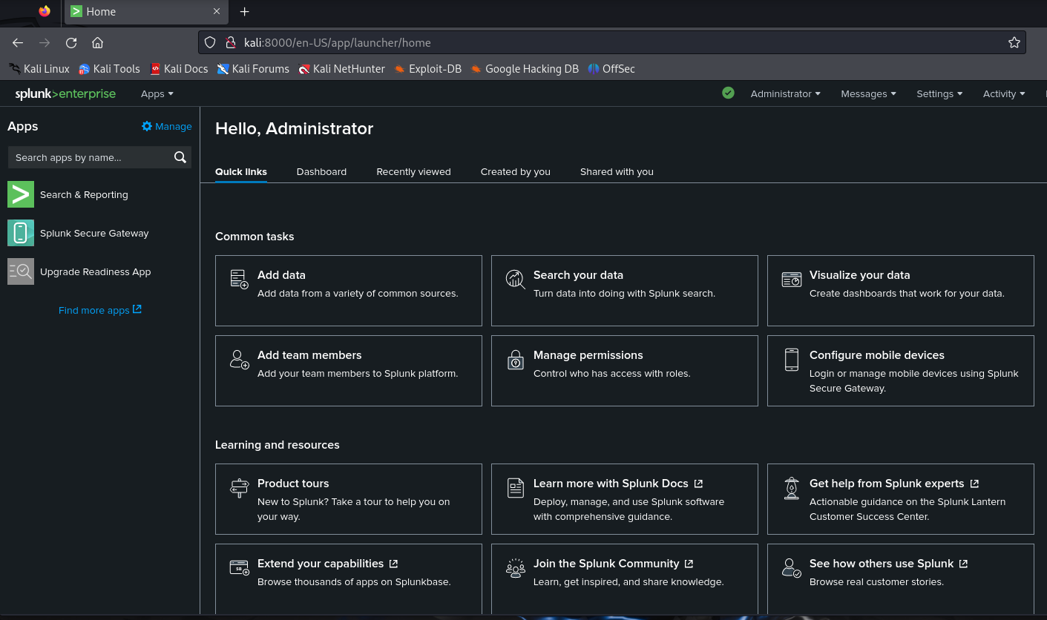The width and height of the screenshot is (1047, 620).
Task: Open Get help from Splunk experts link
Action: (894, 484)
